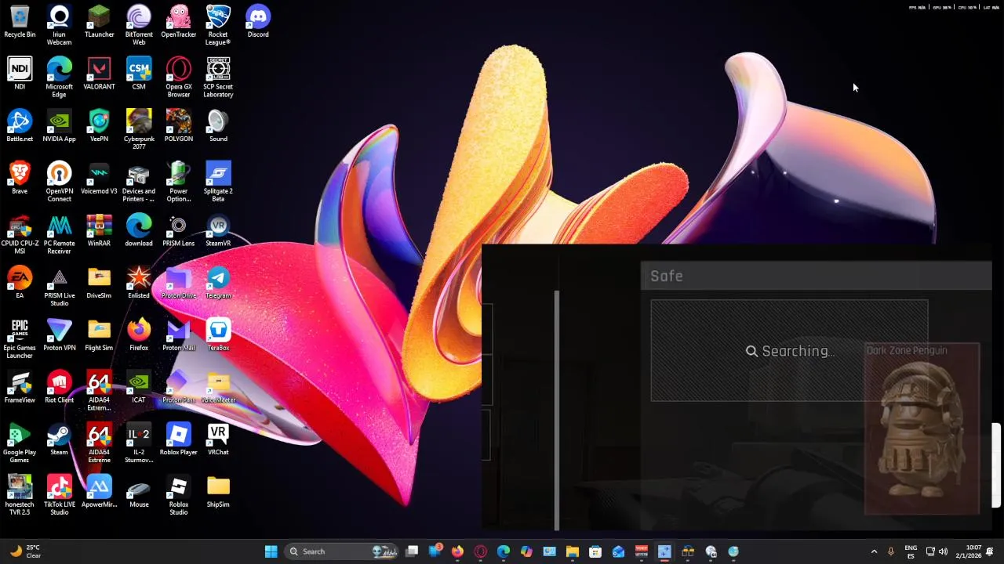Click the Searching... field in the Safe panel
Image resolution: width=1004 pixels, height=564 pixels.
tap(789, 351)
